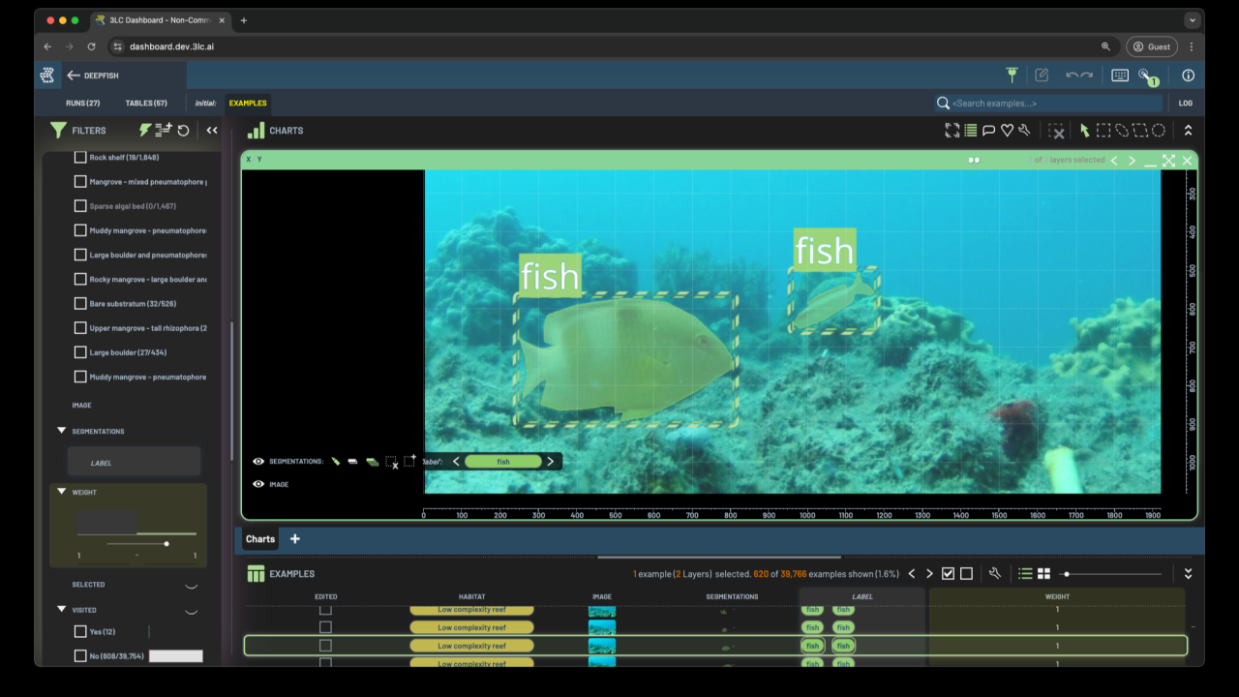Click the LOG button
1239x697 pixels.
(x=1186, y=104)
